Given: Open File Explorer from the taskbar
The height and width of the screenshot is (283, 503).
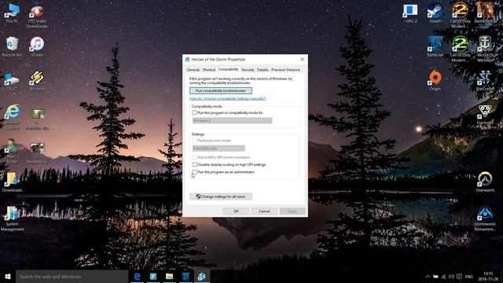Looking at the screenshot, I should (x=170, y=276).
